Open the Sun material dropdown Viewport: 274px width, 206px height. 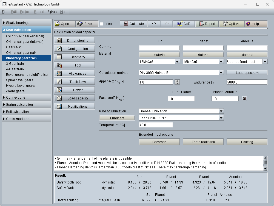coord(177,62)
